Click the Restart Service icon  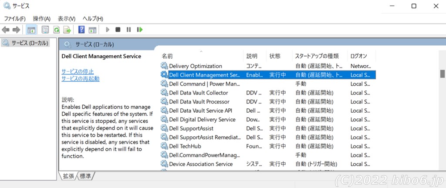[x=140, y=30]
